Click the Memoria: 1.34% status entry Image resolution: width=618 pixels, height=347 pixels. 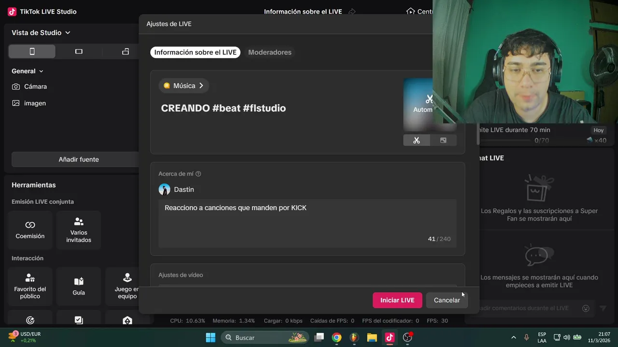(233, 321)
